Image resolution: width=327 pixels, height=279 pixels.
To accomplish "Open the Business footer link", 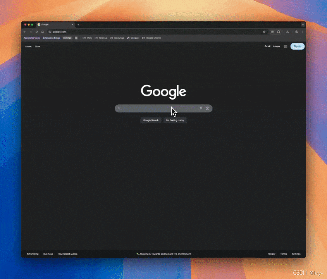I will (x=48, y=254).
